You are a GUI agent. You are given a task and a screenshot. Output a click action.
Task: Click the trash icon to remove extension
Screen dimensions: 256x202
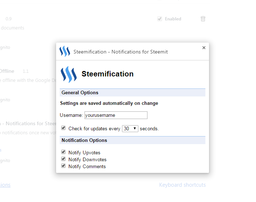click(x=203, y=19)
